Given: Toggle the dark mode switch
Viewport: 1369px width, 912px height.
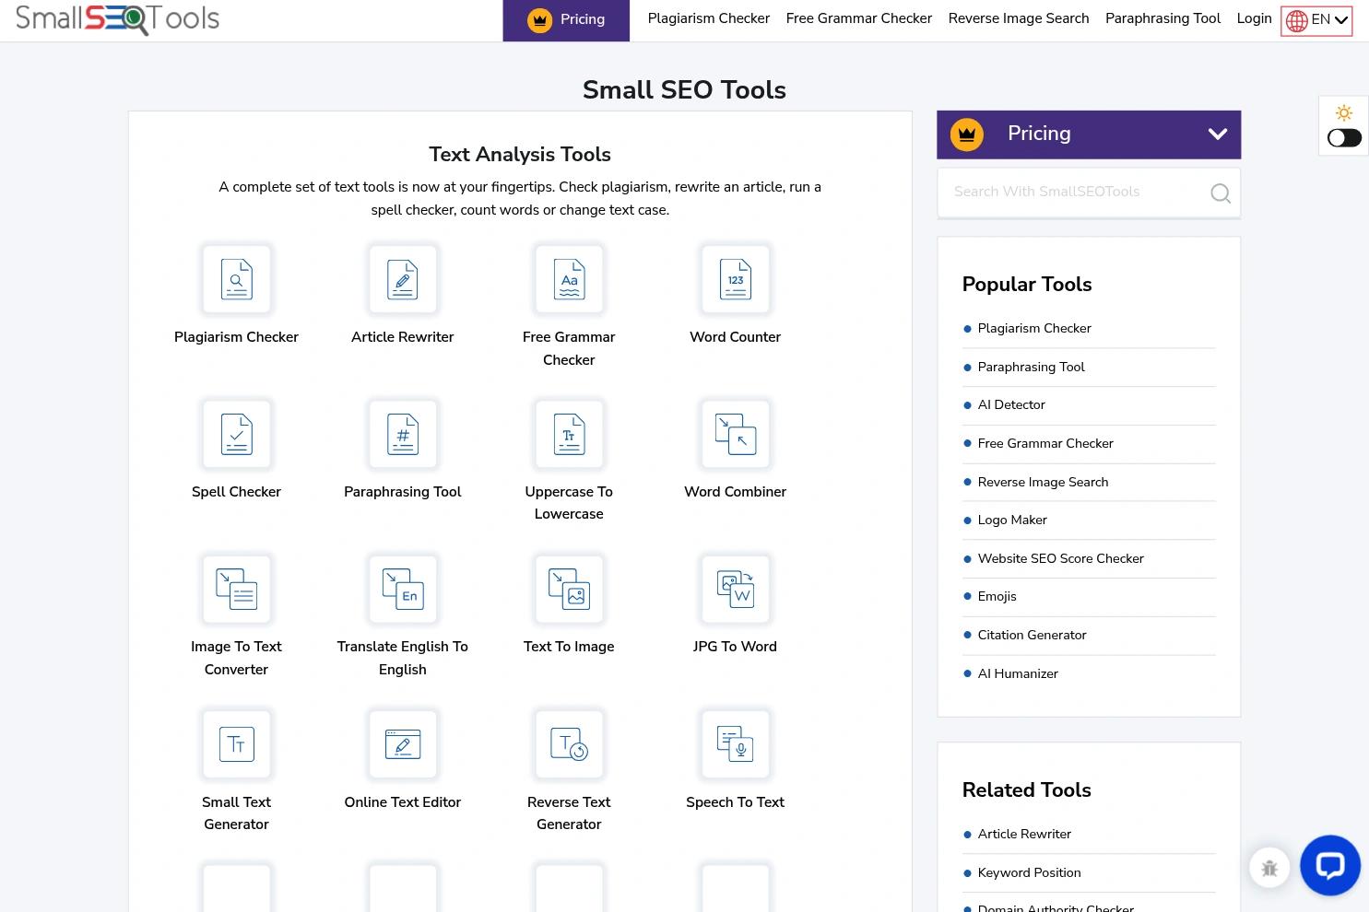Looking at the screenshot, I should pyautogui.click(x=1344, y=137).
